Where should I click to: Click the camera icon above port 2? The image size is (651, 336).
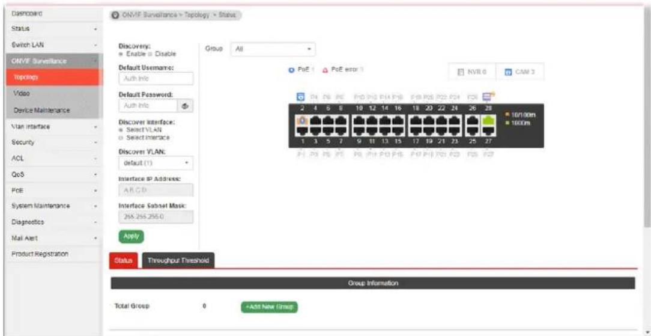pos(302,97)
